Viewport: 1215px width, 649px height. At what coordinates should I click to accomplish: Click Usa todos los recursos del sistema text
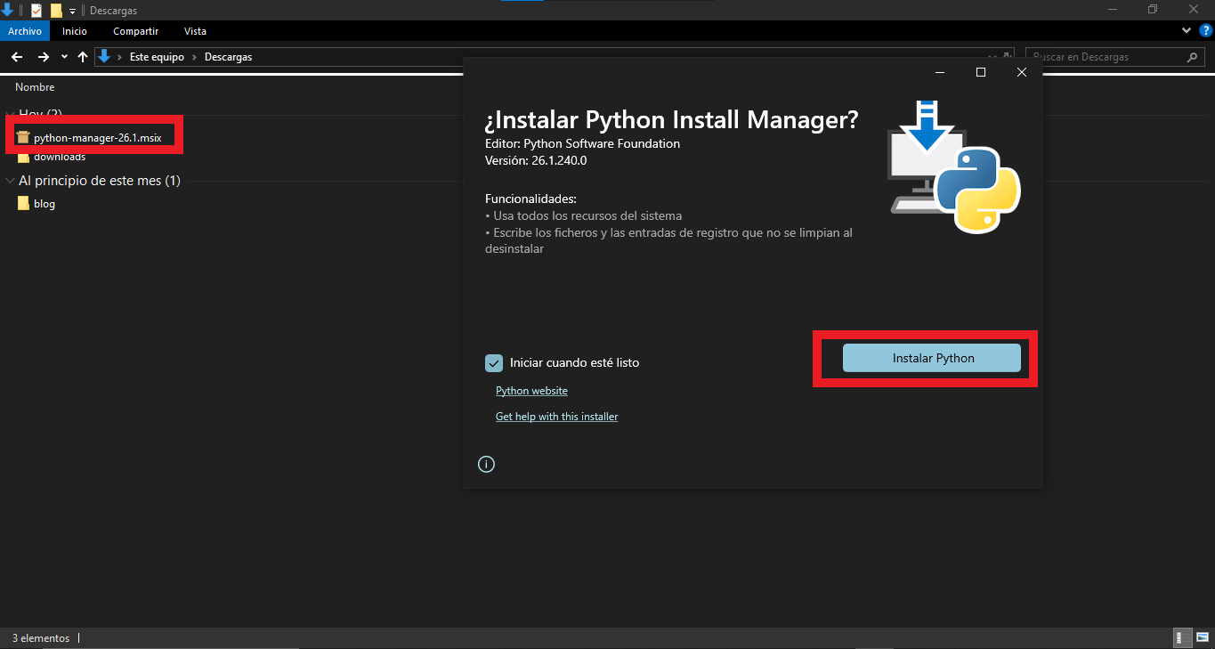pyautogui.click(x=587, y=215)
